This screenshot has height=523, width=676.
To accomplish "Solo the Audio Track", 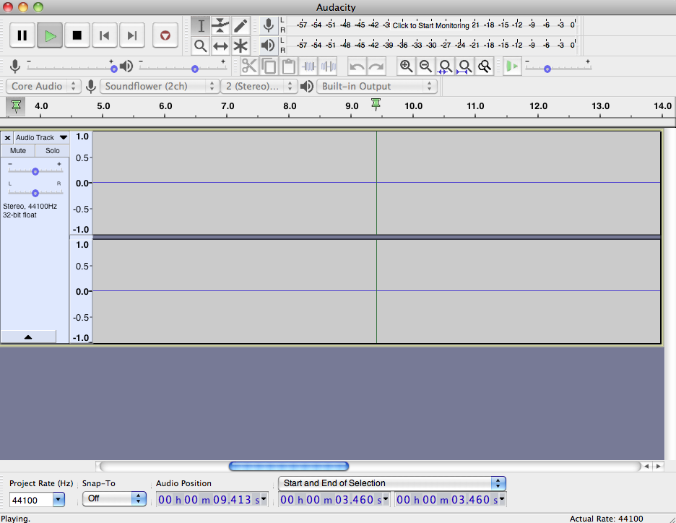I will point(52,150).
